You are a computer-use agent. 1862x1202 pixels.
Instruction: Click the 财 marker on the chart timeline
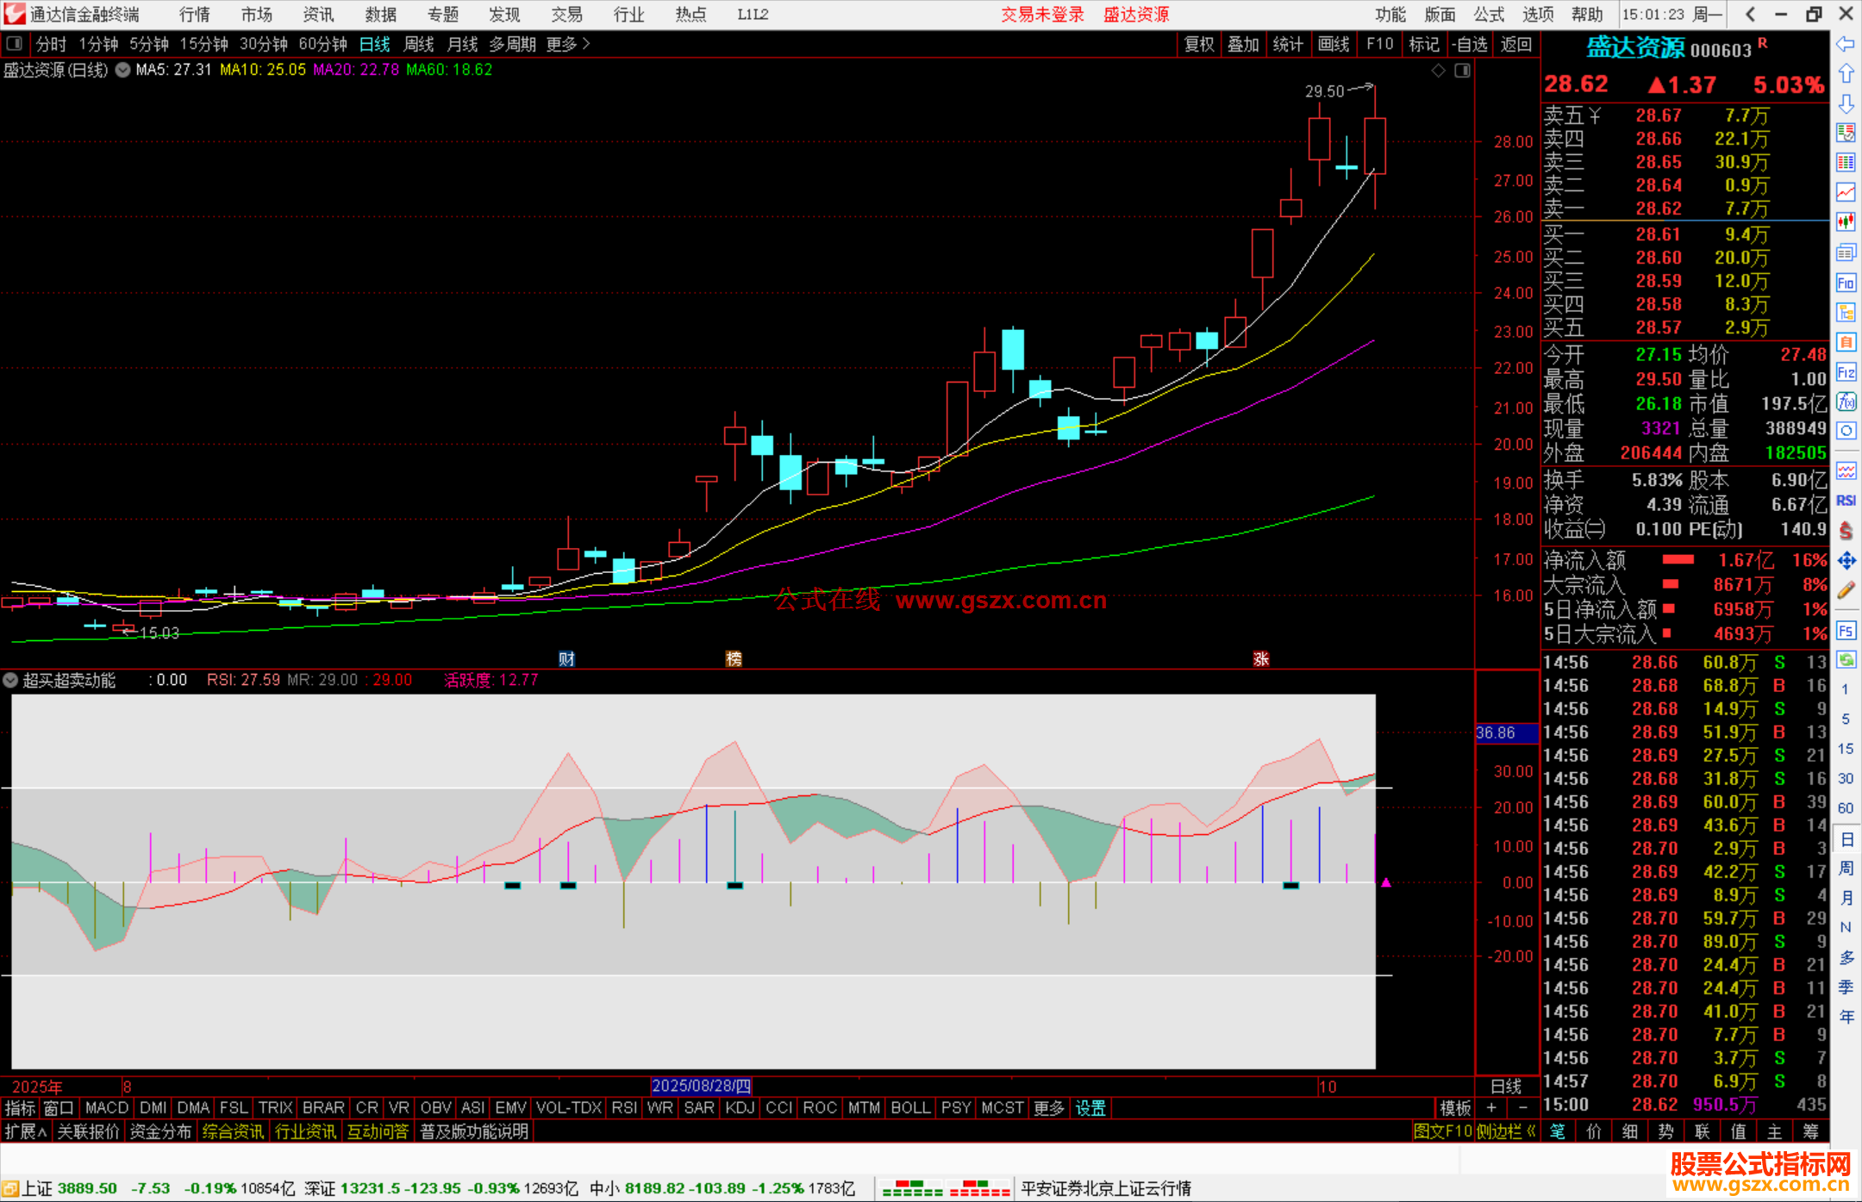(566, 659)
